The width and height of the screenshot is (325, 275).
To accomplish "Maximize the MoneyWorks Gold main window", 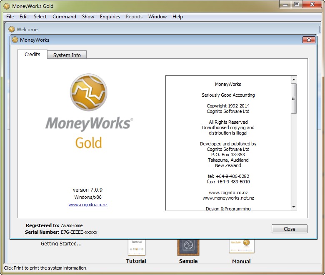I will tap(297, 4).
